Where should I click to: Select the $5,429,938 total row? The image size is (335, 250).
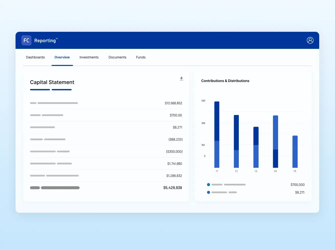click(106, 188)
